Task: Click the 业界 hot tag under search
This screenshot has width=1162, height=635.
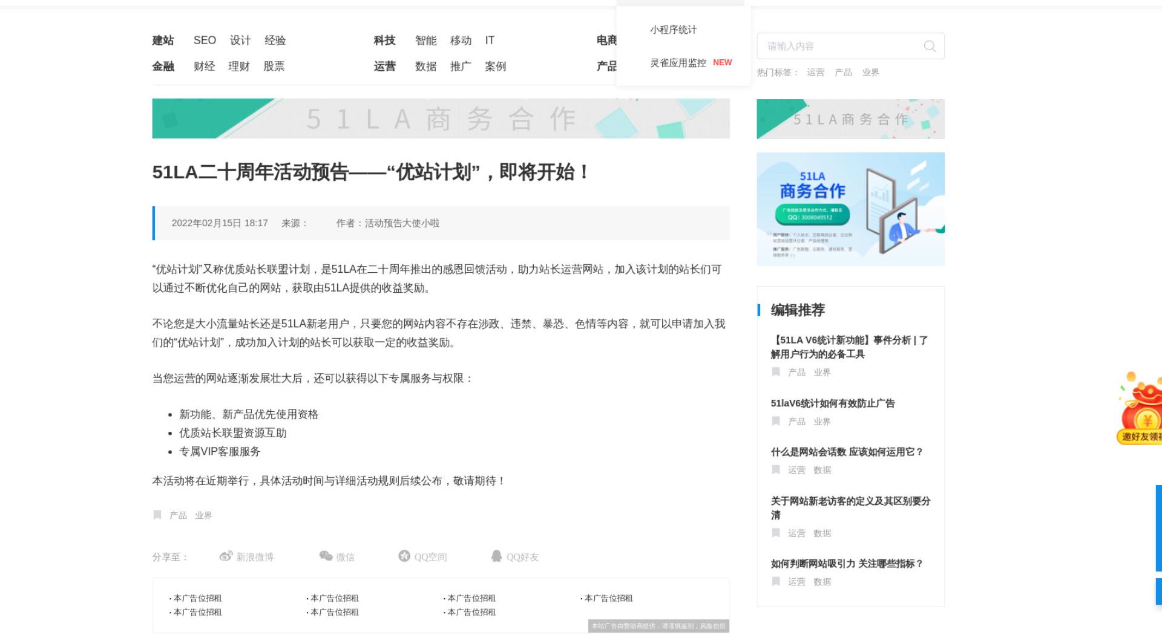Action: coord(870,73)
